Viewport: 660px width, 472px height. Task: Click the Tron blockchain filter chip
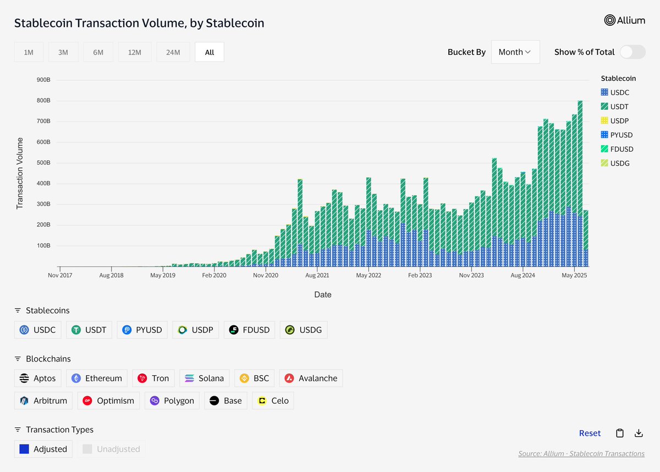(x=154, y=378)
